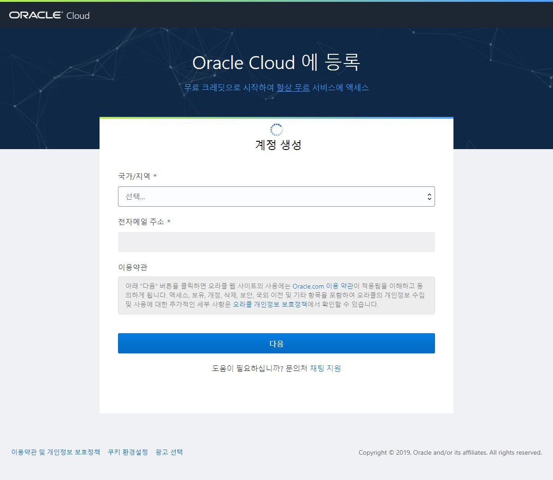Click the up-down arrows on the country selector
553x480 pixels.
point(429,197)
